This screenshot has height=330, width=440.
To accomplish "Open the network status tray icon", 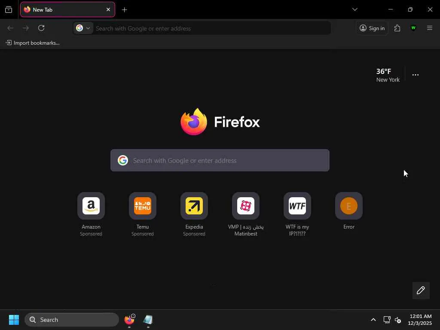I will 387,320.
